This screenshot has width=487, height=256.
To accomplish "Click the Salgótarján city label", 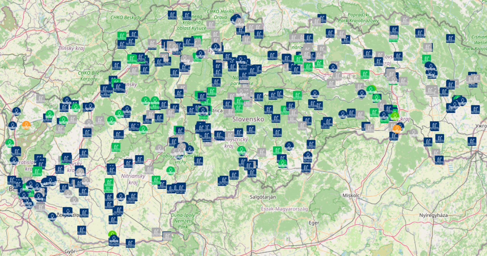I will pyautogui.click(x=263, y=197).
